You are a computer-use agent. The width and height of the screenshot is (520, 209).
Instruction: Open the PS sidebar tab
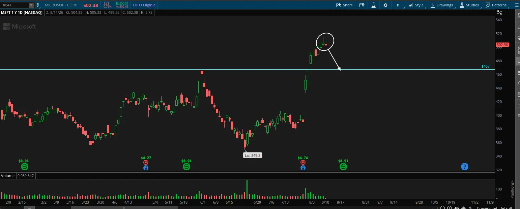click(518, 83)
